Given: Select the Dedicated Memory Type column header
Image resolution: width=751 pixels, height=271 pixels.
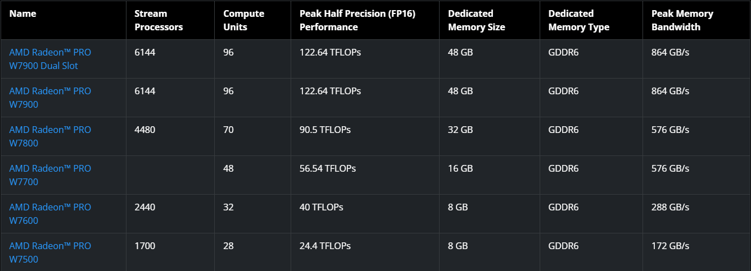Looking at the screenshot, I should pos(578,20).
